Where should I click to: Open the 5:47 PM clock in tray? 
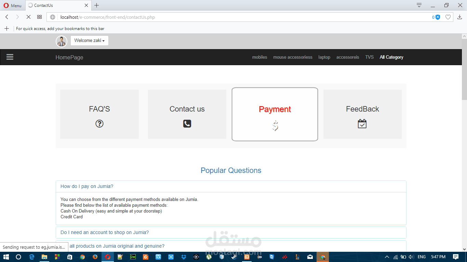coord(438,257)
